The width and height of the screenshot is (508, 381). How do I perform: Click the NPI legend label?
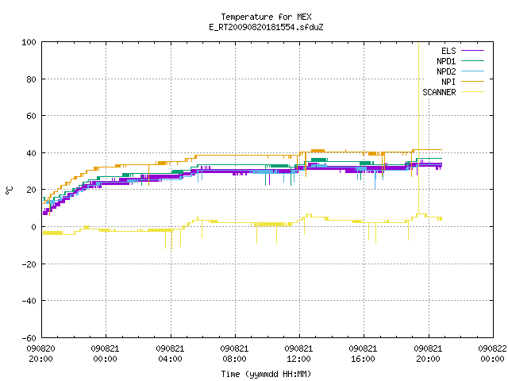click(448, 82)
